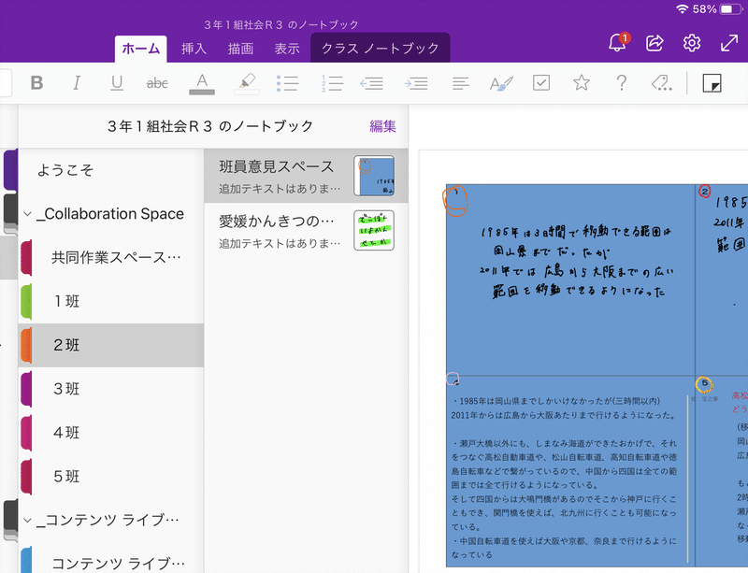The width and height of the screenshot is (748, 573).
Task: Tap the typed text in the lower-left box
Action: coord(564,478)
